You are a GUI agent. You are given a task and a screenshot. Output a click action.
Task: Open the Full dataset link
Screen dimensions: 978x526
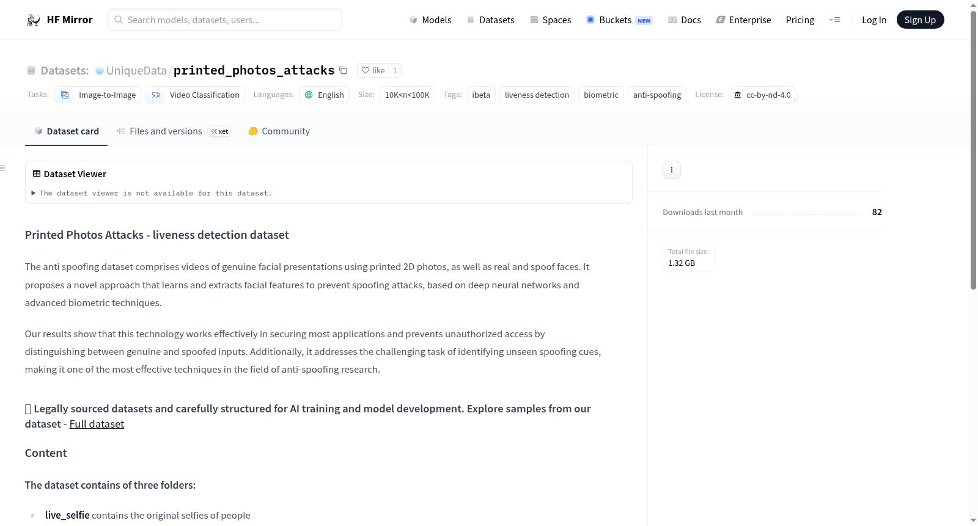[x=97, y=424]
